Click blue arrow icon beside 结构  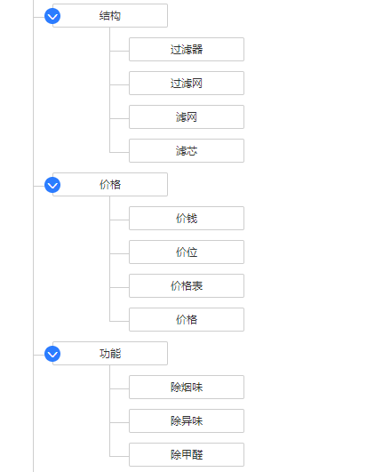[52, 16]
